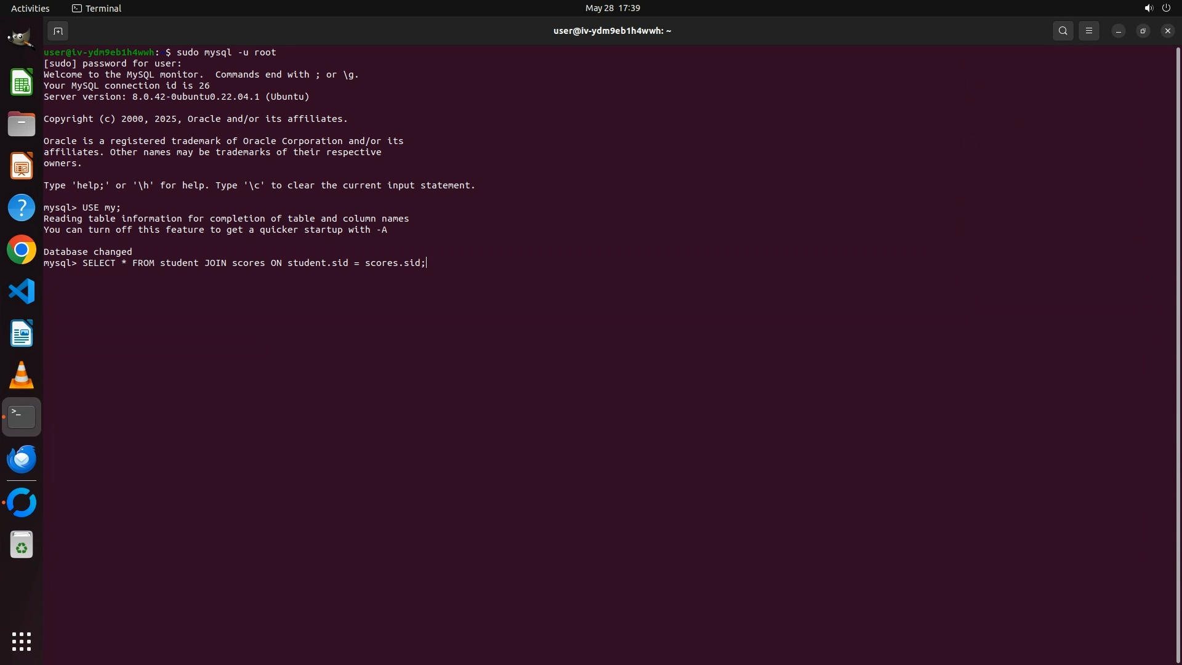Image resolution: width=1182 pixels, height=665 pixels.
Task: Open Activities overview
Action: click(x=30, y=8)
